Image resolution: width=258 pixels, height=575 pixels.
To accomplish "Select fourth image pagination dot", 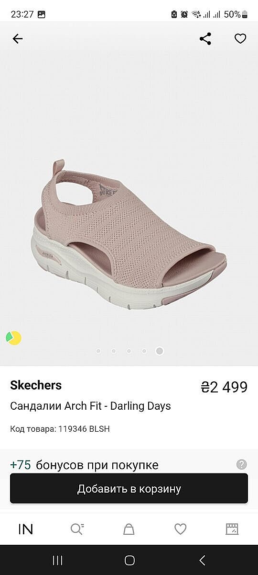I will tap(144, 351).
